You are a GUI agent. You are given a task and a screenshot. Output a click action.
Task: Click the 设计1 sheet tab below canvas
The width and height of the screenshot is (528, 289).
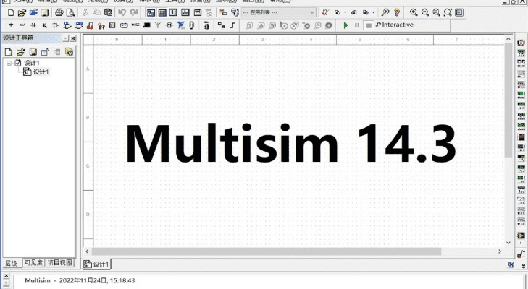(96, 264)
